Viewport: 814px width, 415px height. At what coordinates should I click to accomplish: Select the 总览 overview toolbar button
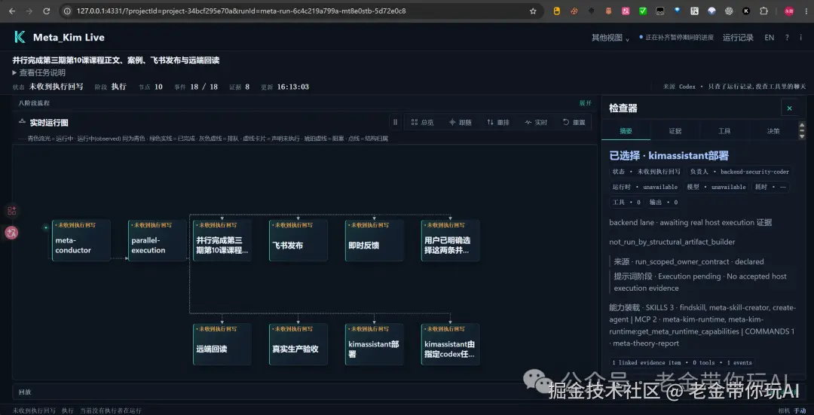coord(422,123)
